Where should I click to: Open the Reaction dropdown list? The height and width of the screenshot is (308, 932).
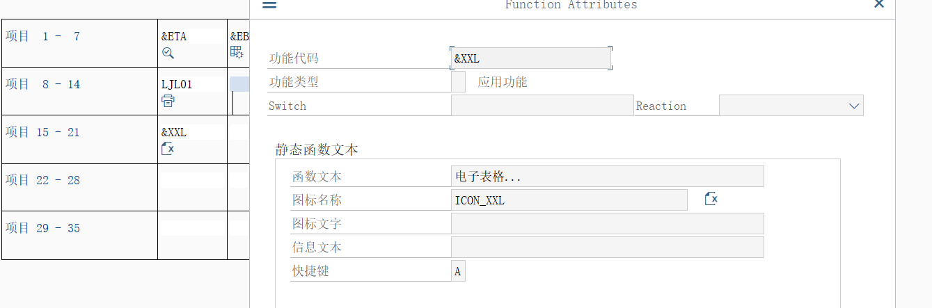coord(854,106)
